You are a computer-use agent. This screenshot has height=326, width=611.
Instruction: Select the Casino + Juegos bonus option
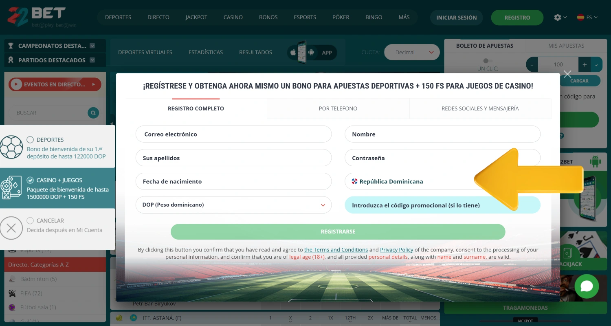pos(30,180)
